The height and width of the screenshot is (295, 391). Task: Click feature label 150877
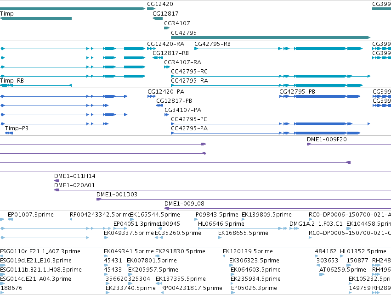(x=357, y=261)
